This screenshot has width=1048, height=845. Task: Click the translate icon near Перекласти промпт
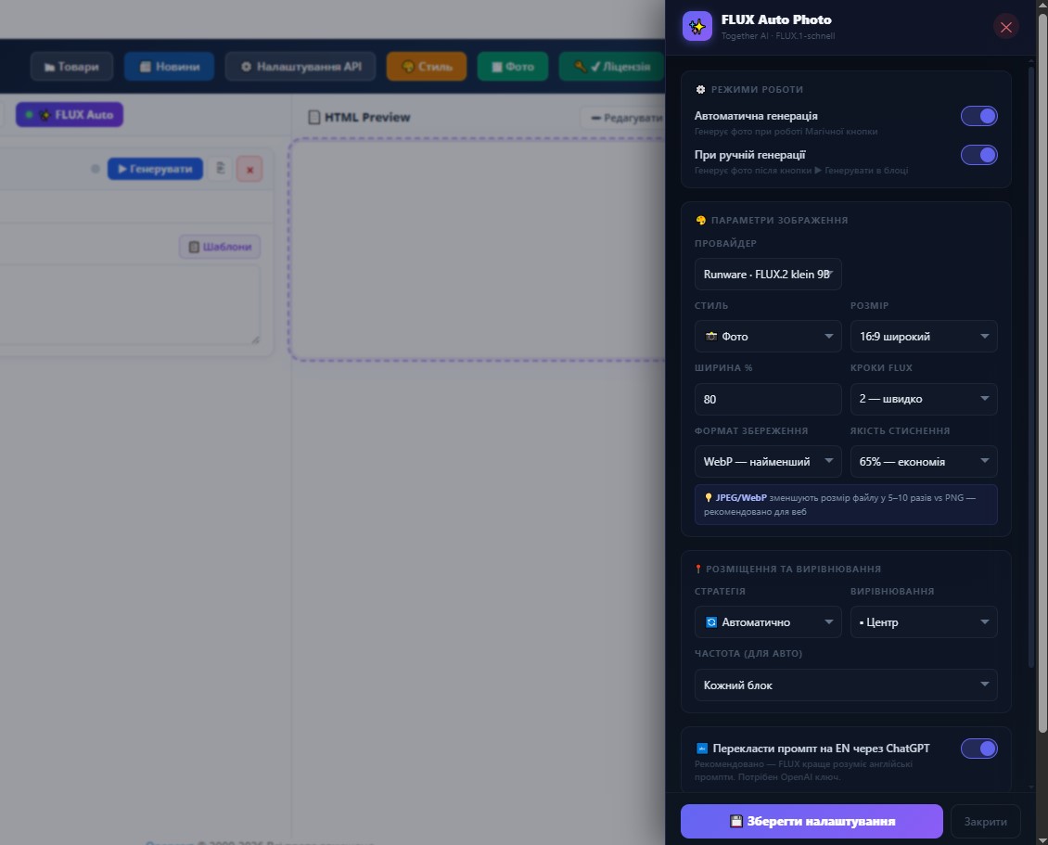[702, 748]
